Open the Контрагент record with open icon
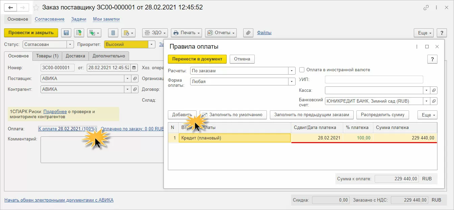 135,89
